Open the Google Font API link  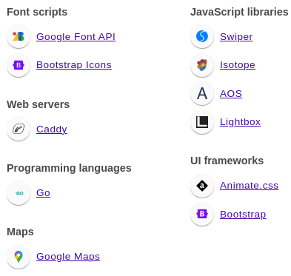(76, 37)
